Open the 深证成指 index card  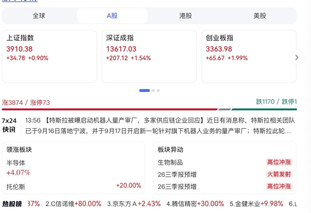pos(149,56)
